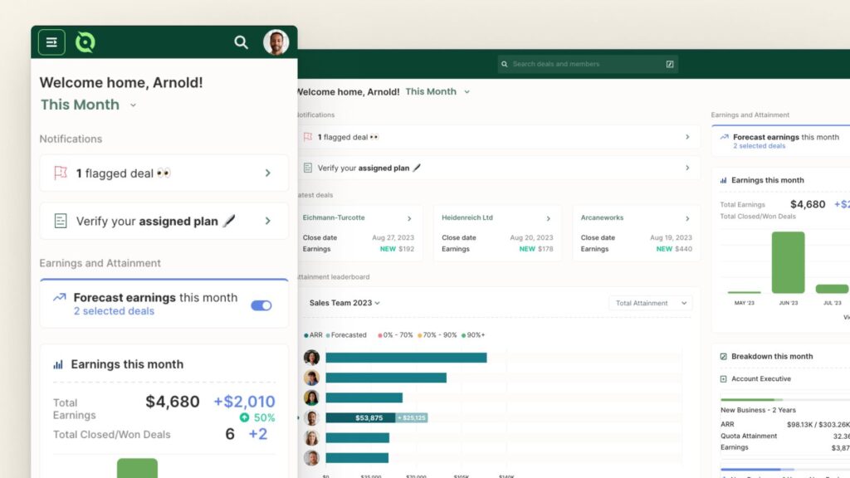Click the green 50% up-arrow badge
Viewport: 850px width, 478px height.
pyautogui.click(x=245, y=417)
